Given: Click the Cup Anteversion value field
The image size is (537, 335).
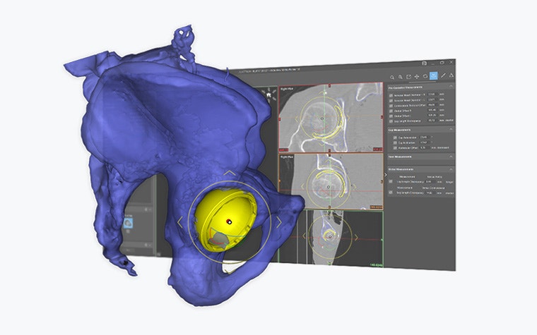Looking at the screenshot, I should tap(425, 137).
